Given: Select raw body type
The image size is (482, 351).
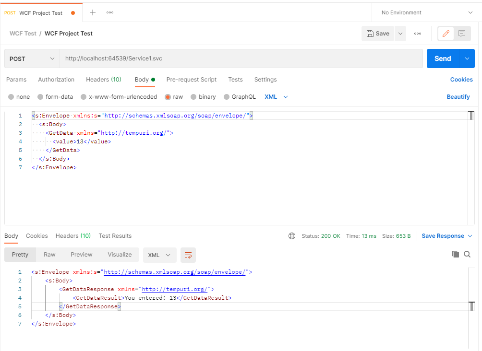Looking at the screenshot, I should (174, 97).
